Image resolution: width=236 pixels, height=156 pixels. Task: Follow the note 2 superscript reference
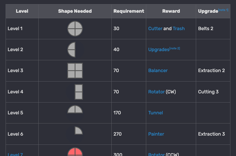(175, 48)
